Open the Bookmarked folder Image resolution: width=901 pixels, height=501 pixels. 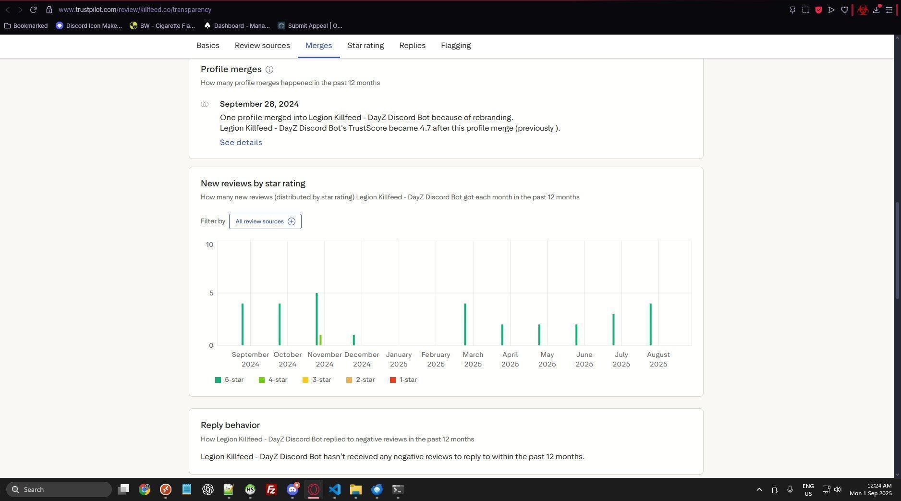26,26
